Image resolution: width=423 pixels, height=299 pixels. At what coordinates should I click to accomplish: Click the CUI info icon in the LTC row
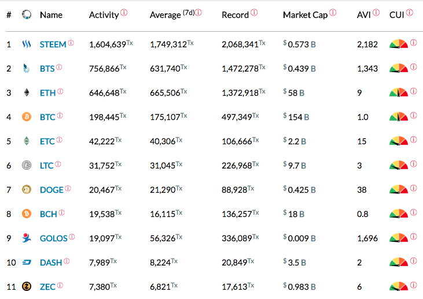pyautogui.click(x=413, y=163)
